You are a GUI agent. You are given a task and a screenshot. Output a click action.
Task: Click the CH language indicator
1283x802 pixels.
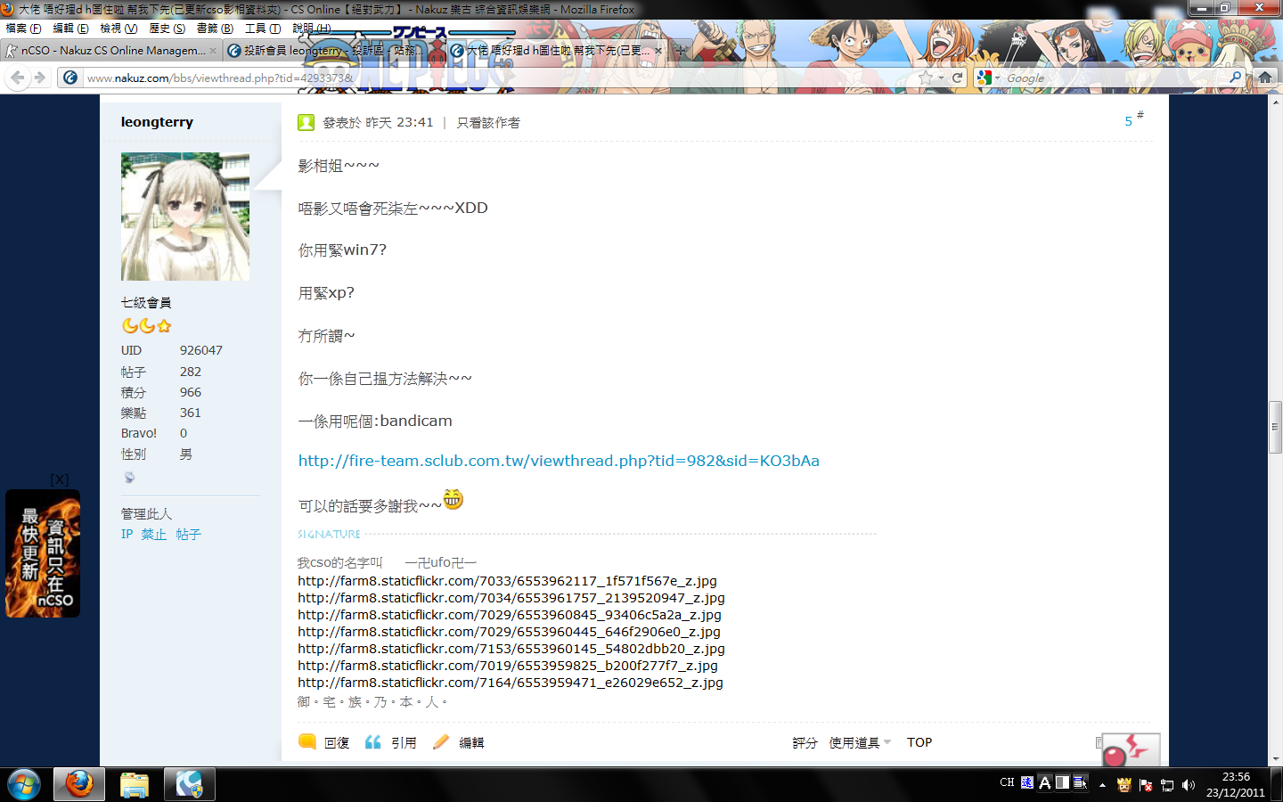(x=1007, y=782)
